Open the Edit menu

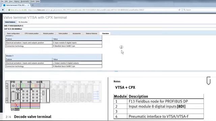point(6,1)
